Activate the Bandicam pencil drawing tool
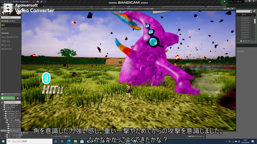This screenshot has width=257, height=144. coord(41,2)
